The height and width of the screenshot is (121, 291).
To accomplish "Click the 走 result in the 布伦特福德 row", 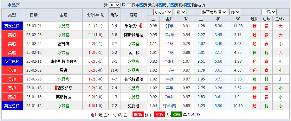I will coord(281,79).
